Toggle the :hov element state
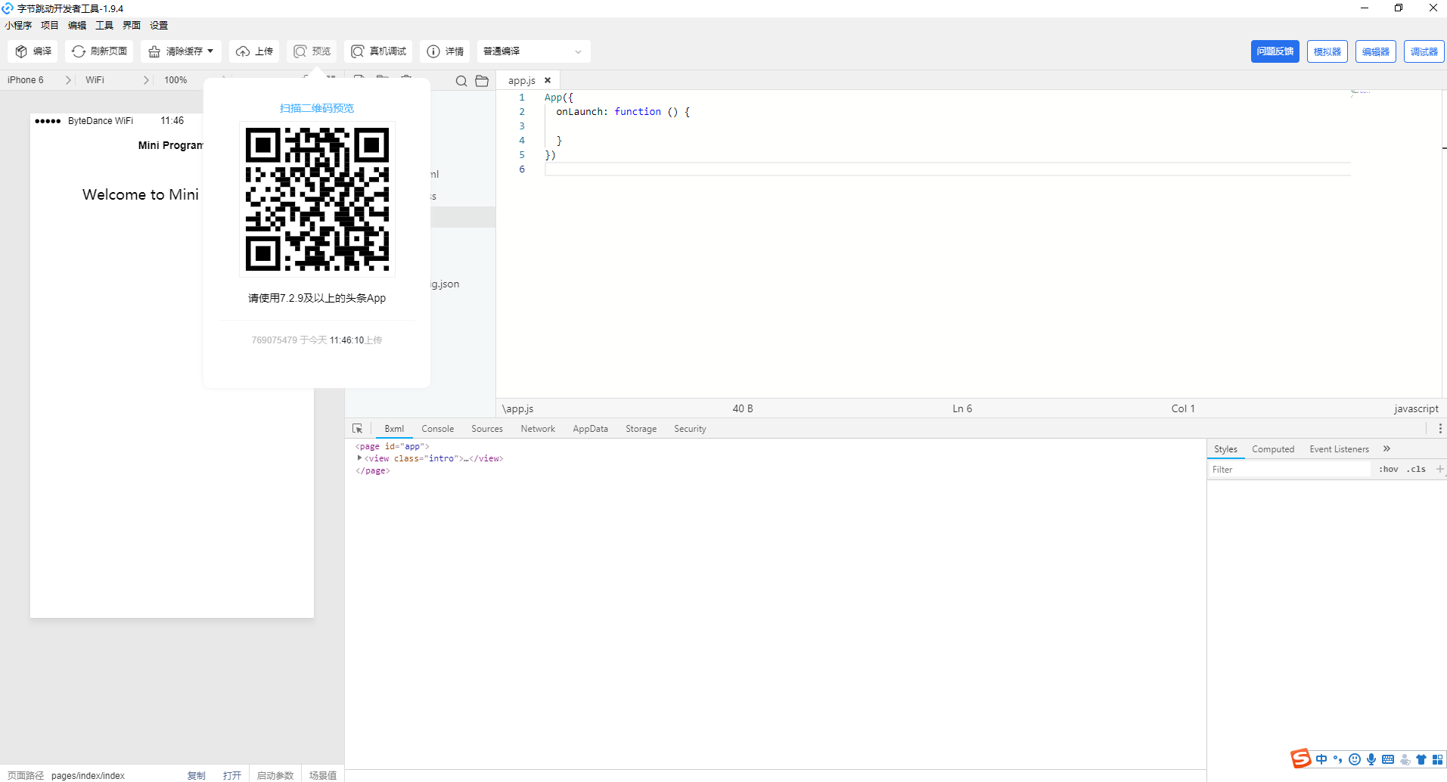 1389,470
